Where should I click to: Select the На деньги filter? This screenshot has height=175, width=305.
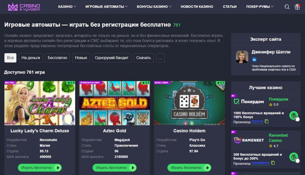click(x=31, y=58)
